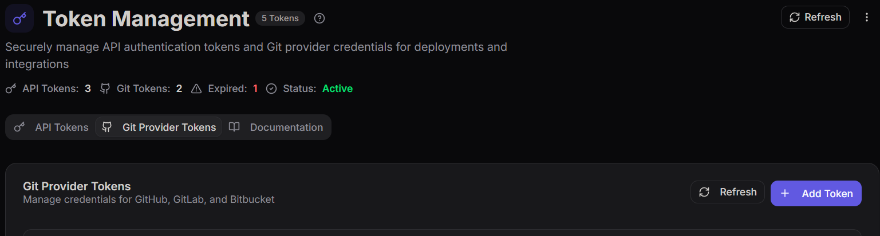Viewport: 880px width, 236px height.
Task: Click the plus icon on Add Token
Action: 785,194
